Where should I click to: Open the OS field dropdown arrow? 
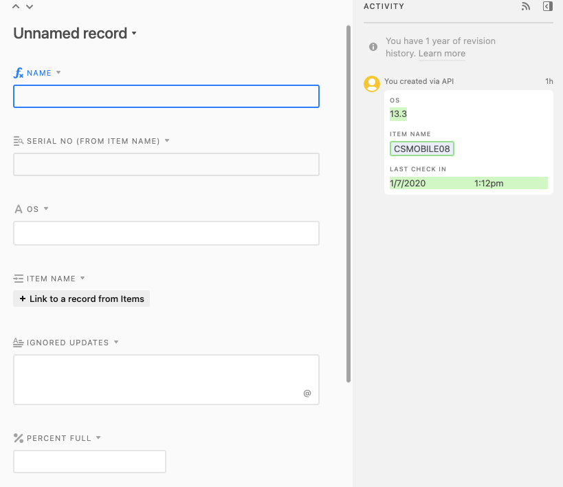coord(46,208)
